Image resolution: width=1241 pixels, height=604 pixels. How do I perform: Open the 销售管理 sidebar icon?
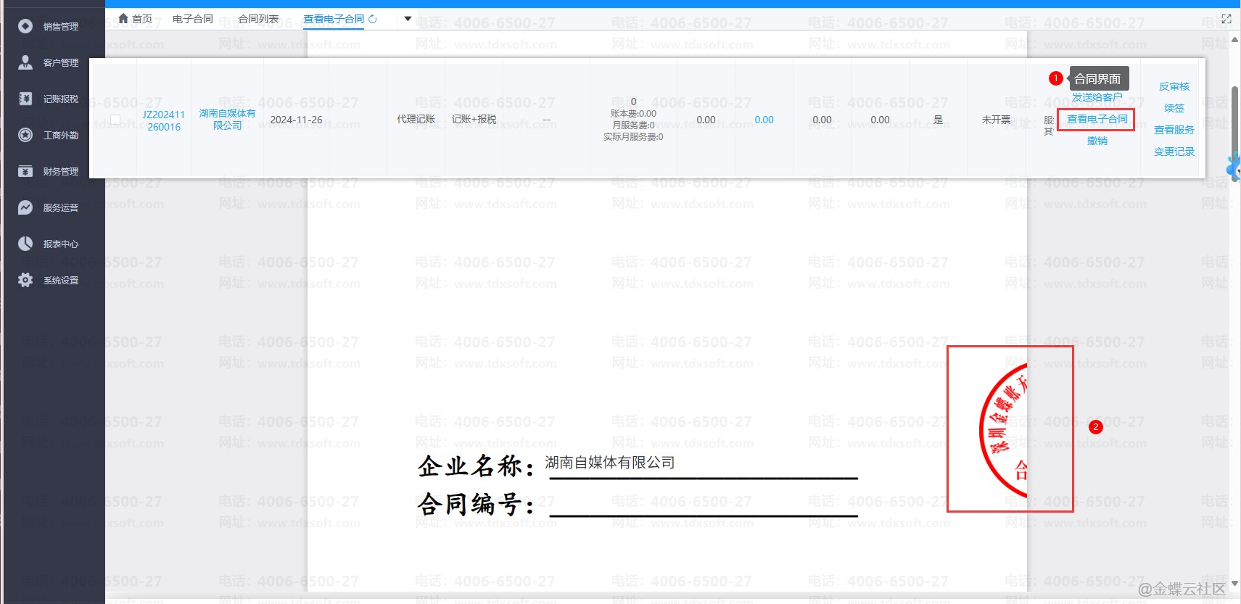(25, 26)
